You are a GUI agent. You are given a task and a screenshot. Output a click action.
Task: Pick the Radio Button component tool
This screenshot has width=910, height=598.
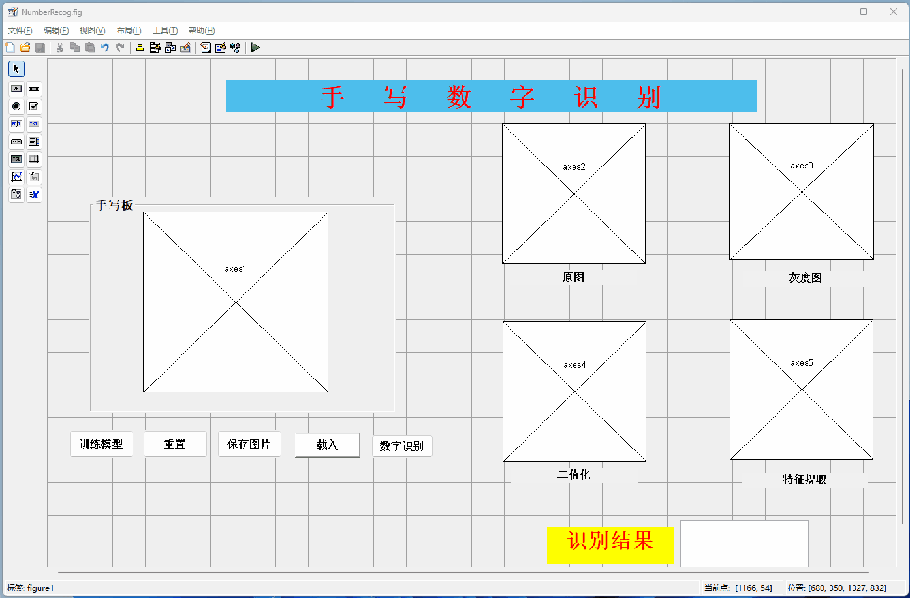tap(16, 106)
